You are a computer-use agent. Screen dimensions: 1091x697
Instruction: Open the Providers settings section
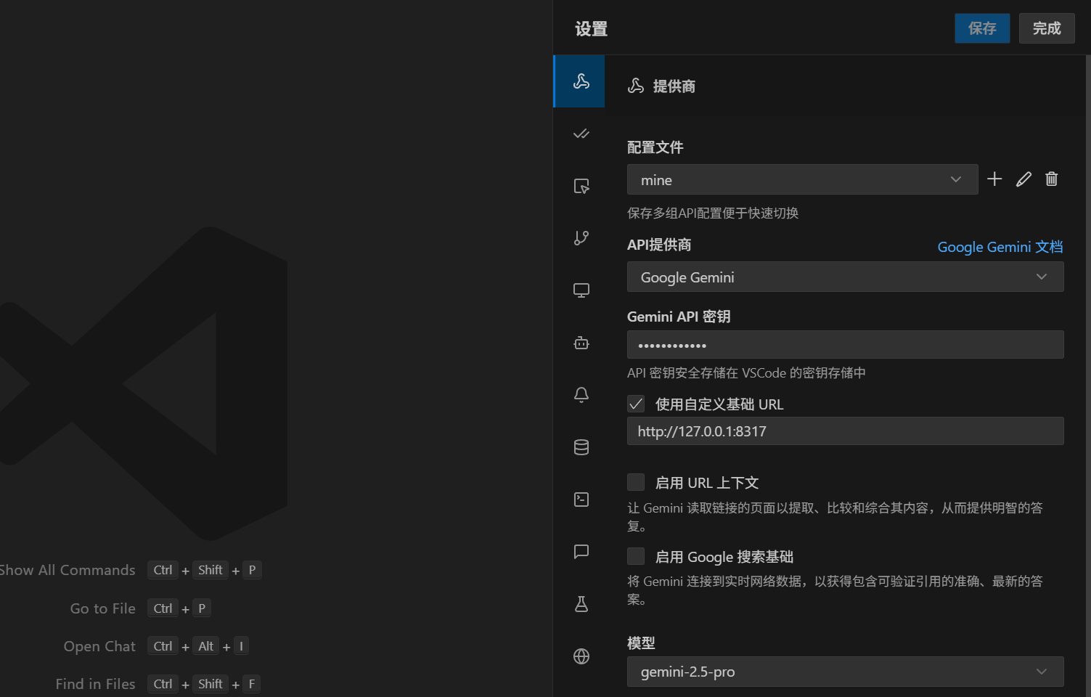click(579, 81)
